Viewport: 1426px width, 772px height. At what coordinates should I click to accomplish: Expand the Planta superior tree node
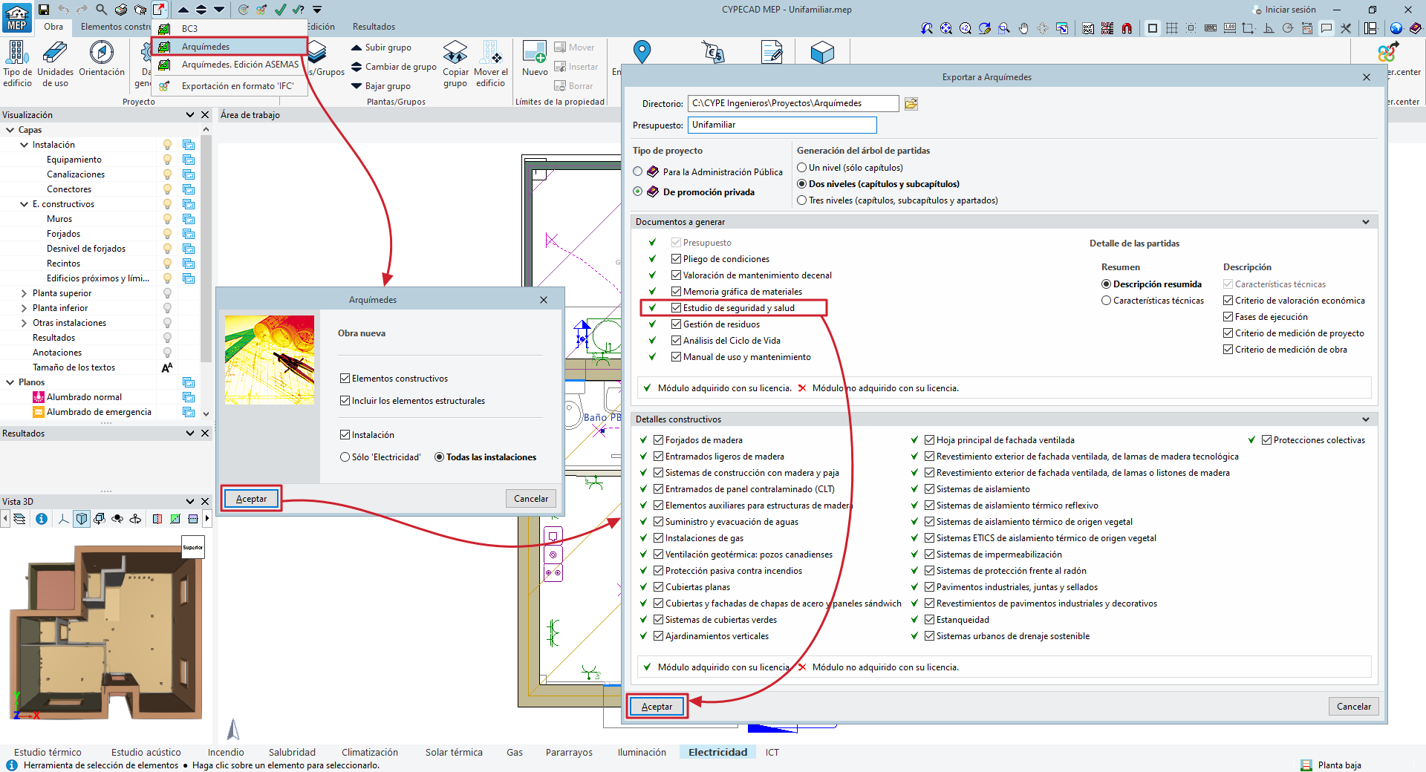coord(24,293)
